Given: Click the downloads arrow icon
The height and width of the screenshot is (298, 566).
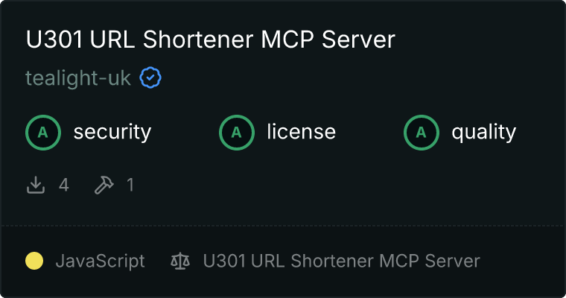Looking at the screenshot, I should pyautogui.click(x=36, y=185).
